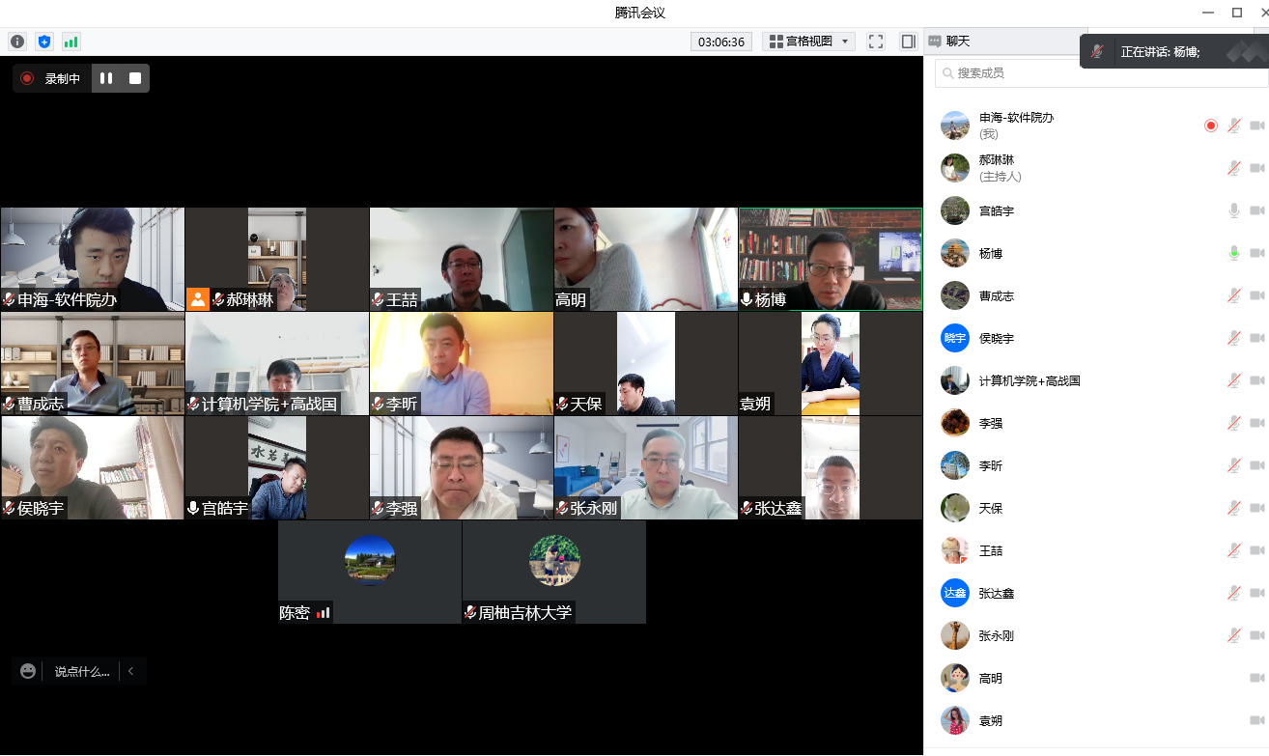
Task: Enter fullscreen mode with the fullscreen icon
Action: (x=876, y=42)
